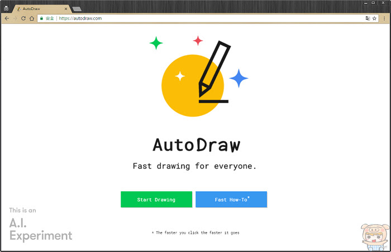Open the Chrome three-dot menu
Viewport: 391px width, 252px height.
tap(384, 18)
